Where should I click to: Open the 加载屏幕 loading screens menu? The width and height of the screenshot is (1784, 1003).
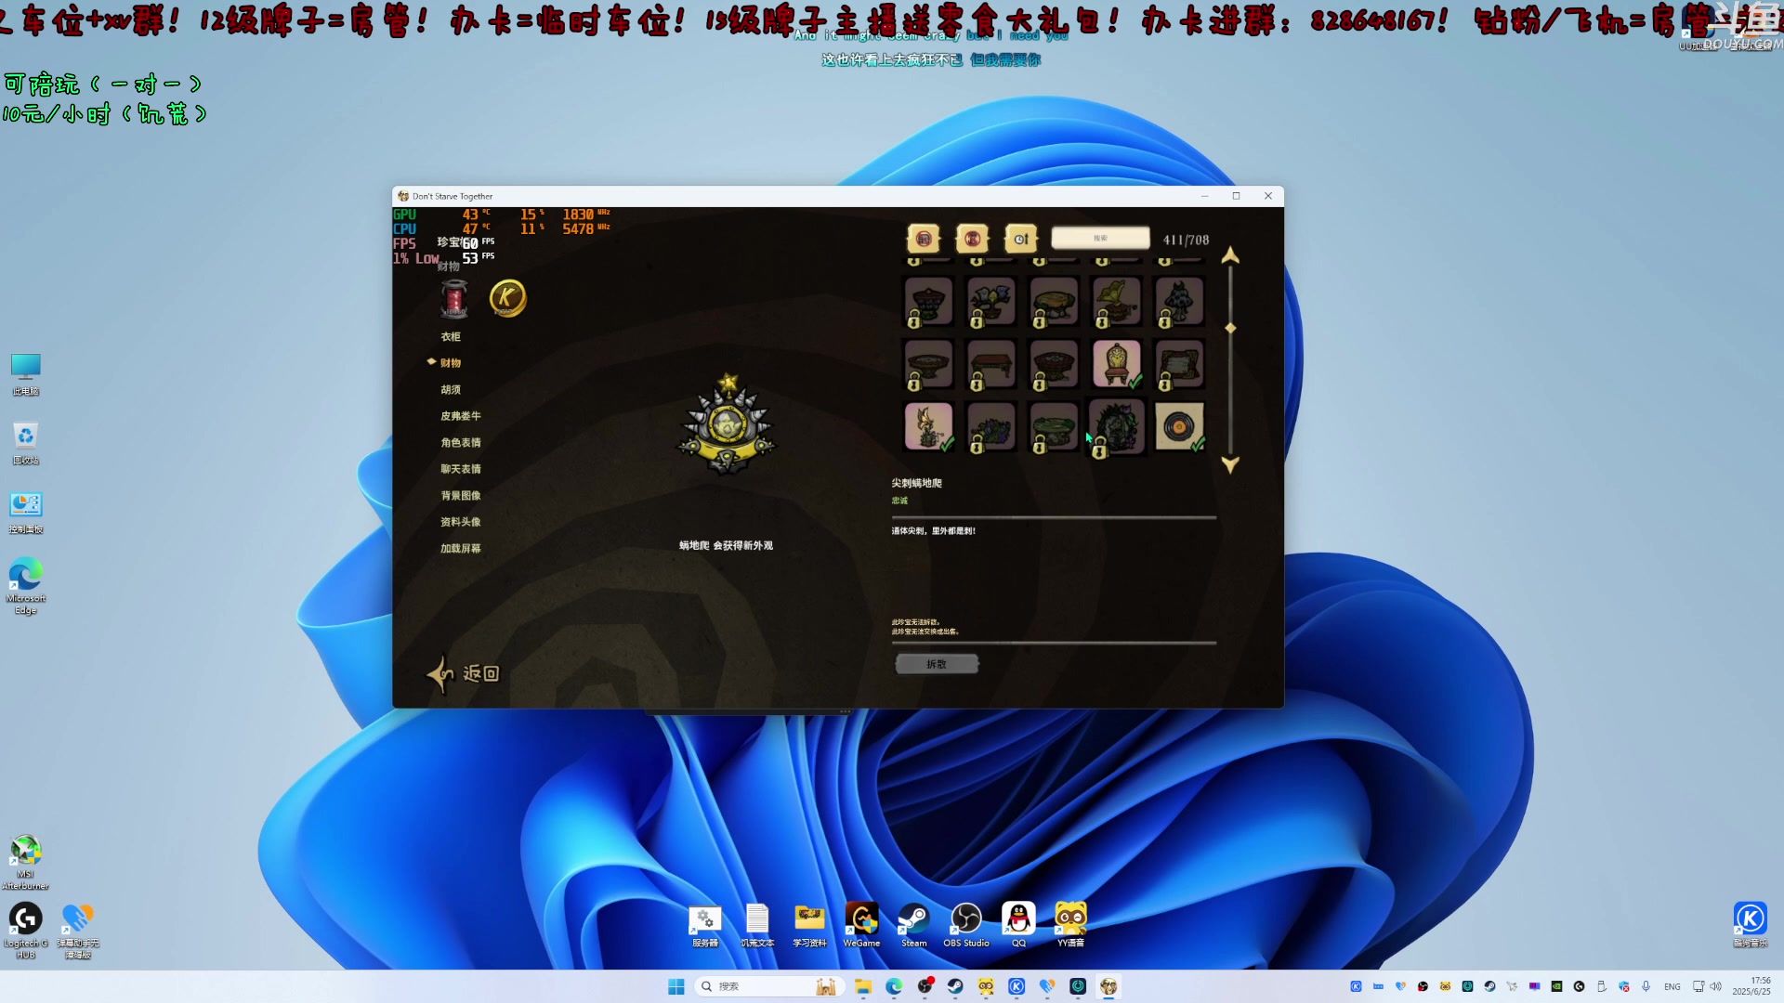tap(461, 549)
